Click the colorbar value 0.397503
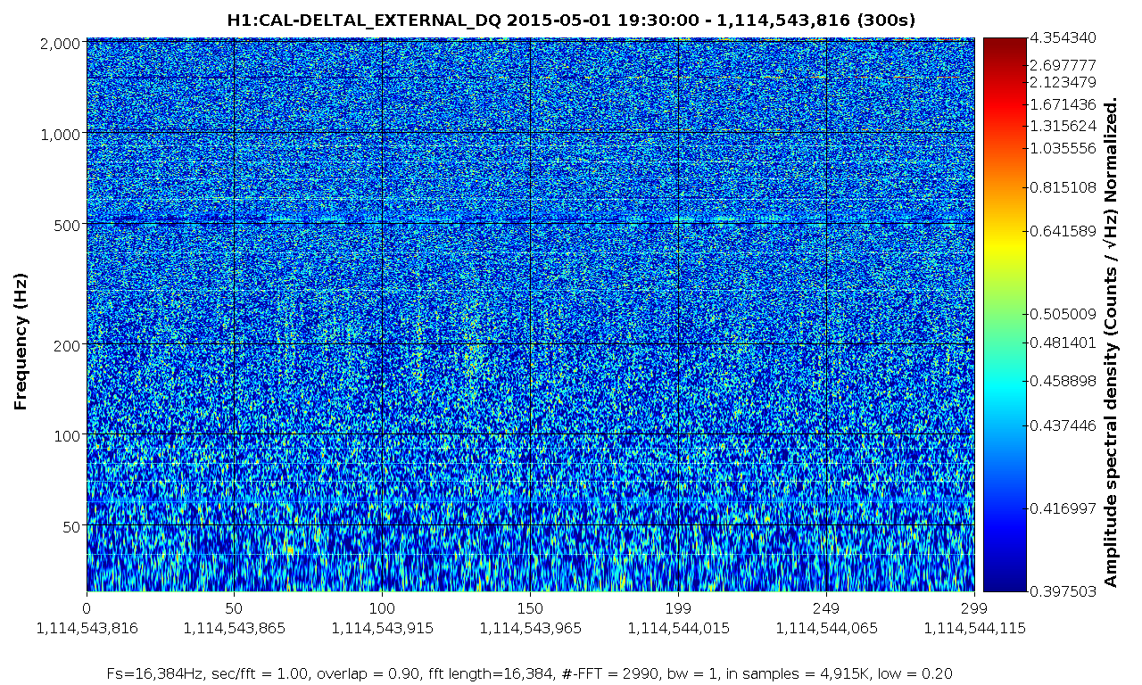Image resolution: width=1142 pixels, height=685 pixels. pos(1062,590)
